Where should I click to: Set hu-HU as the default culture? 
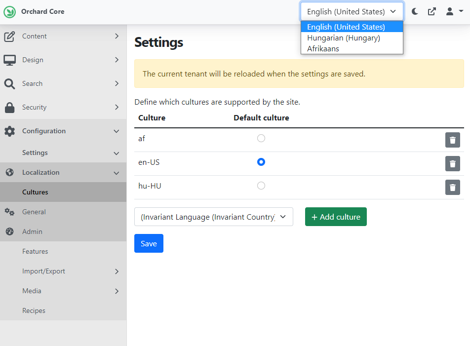pos(261,186)
